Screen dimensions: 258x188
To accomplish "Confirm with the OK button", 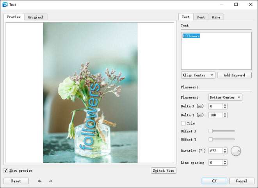I will 214,181.
